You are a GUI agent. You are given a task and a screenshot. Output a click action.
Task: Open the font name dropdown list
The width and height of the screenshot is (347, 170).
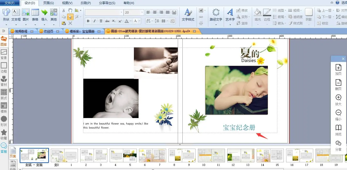(x=121, y=12)
